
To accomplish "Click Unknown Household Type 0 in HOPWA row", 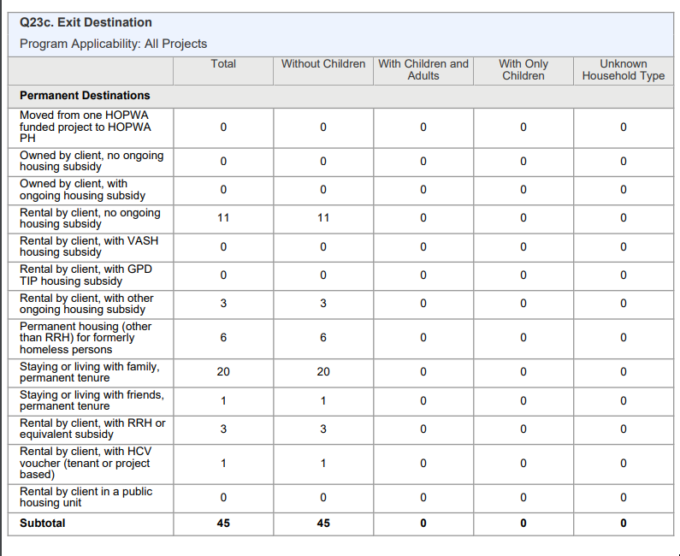I will pos(624,127).
